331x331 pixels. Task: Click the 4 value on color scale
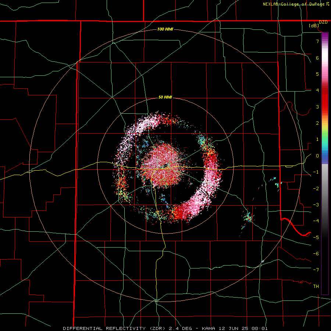click(317, 90)
